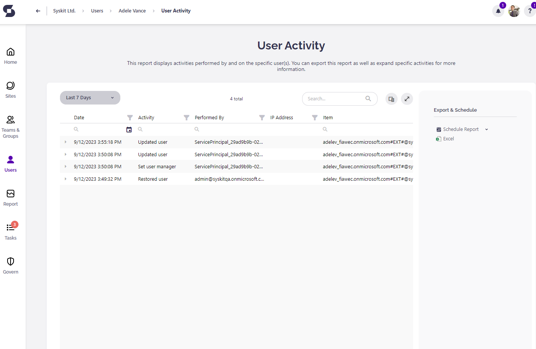Image resolution: width=536 pixels, height=349 pixels.
Task: Open Tasks with the pending badge
Action: pyautogui.click(x=10, y=230)
